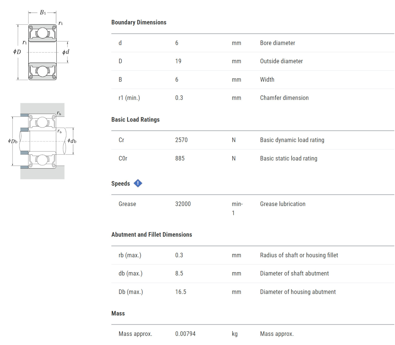This screenshot has width=395, height=345.
Task: Select the Grease speed value 32000
Action: (183, 204)
